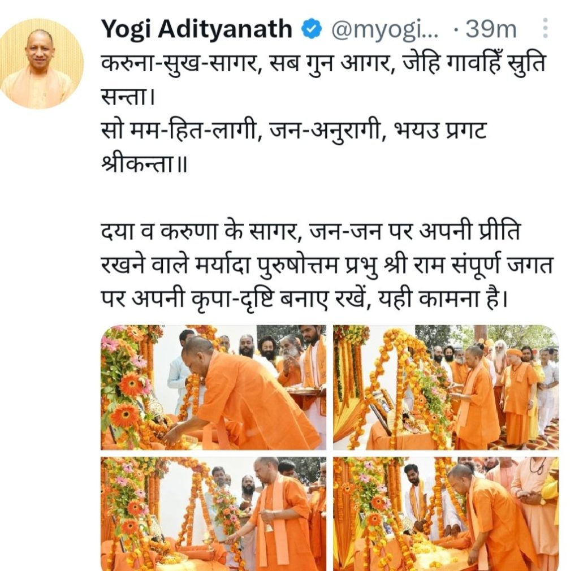Open the Yogi Adityanath display name
This screenshot has width=579, height=571.
tap(196, 29)
